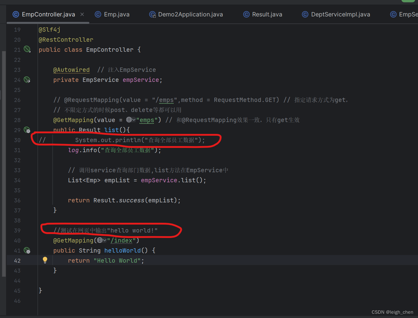Click the class icon on Result.java tab
This screenshot has width=418, height=318.
(x=246, y=14)
